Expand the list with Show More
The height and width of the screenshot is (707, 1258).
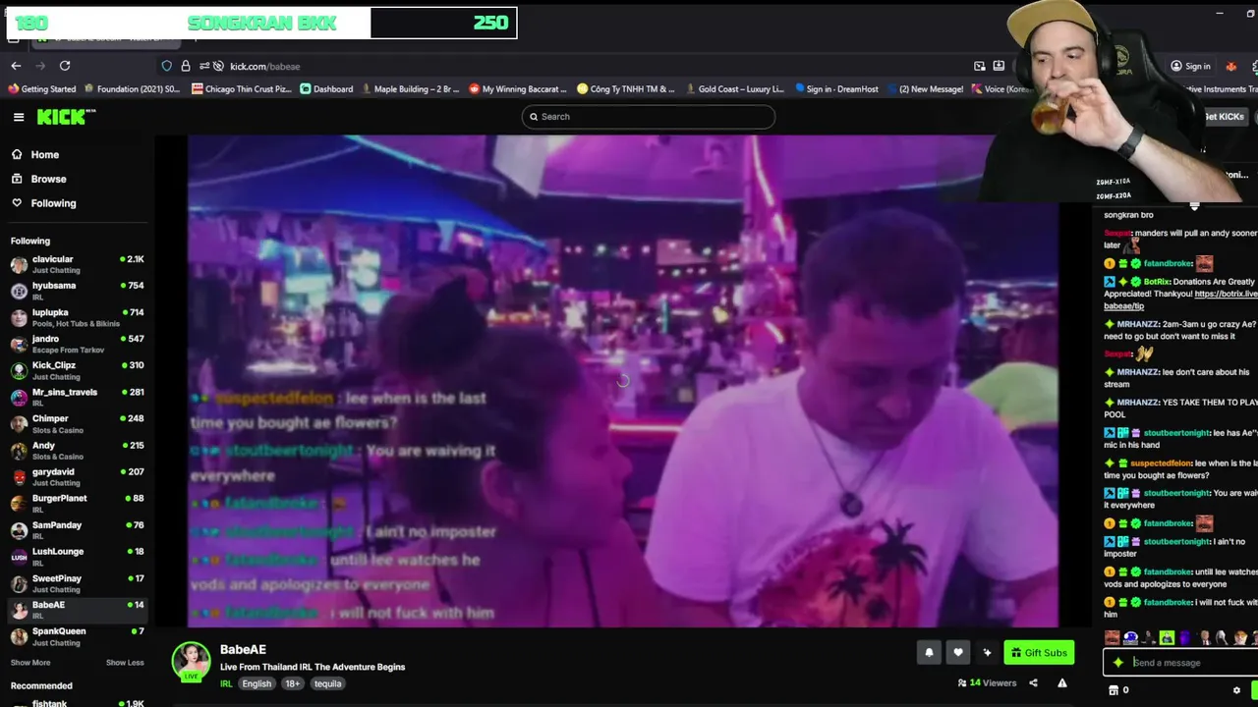[30, 663]
